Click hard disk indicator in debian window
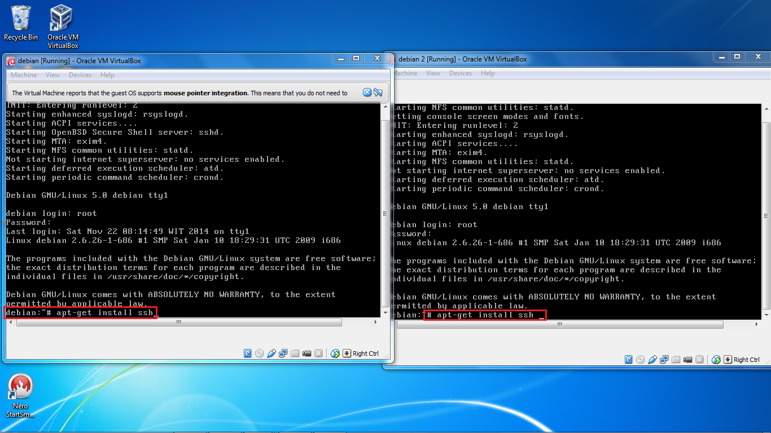This screenshot has width=771, height=433. [248, 354]
